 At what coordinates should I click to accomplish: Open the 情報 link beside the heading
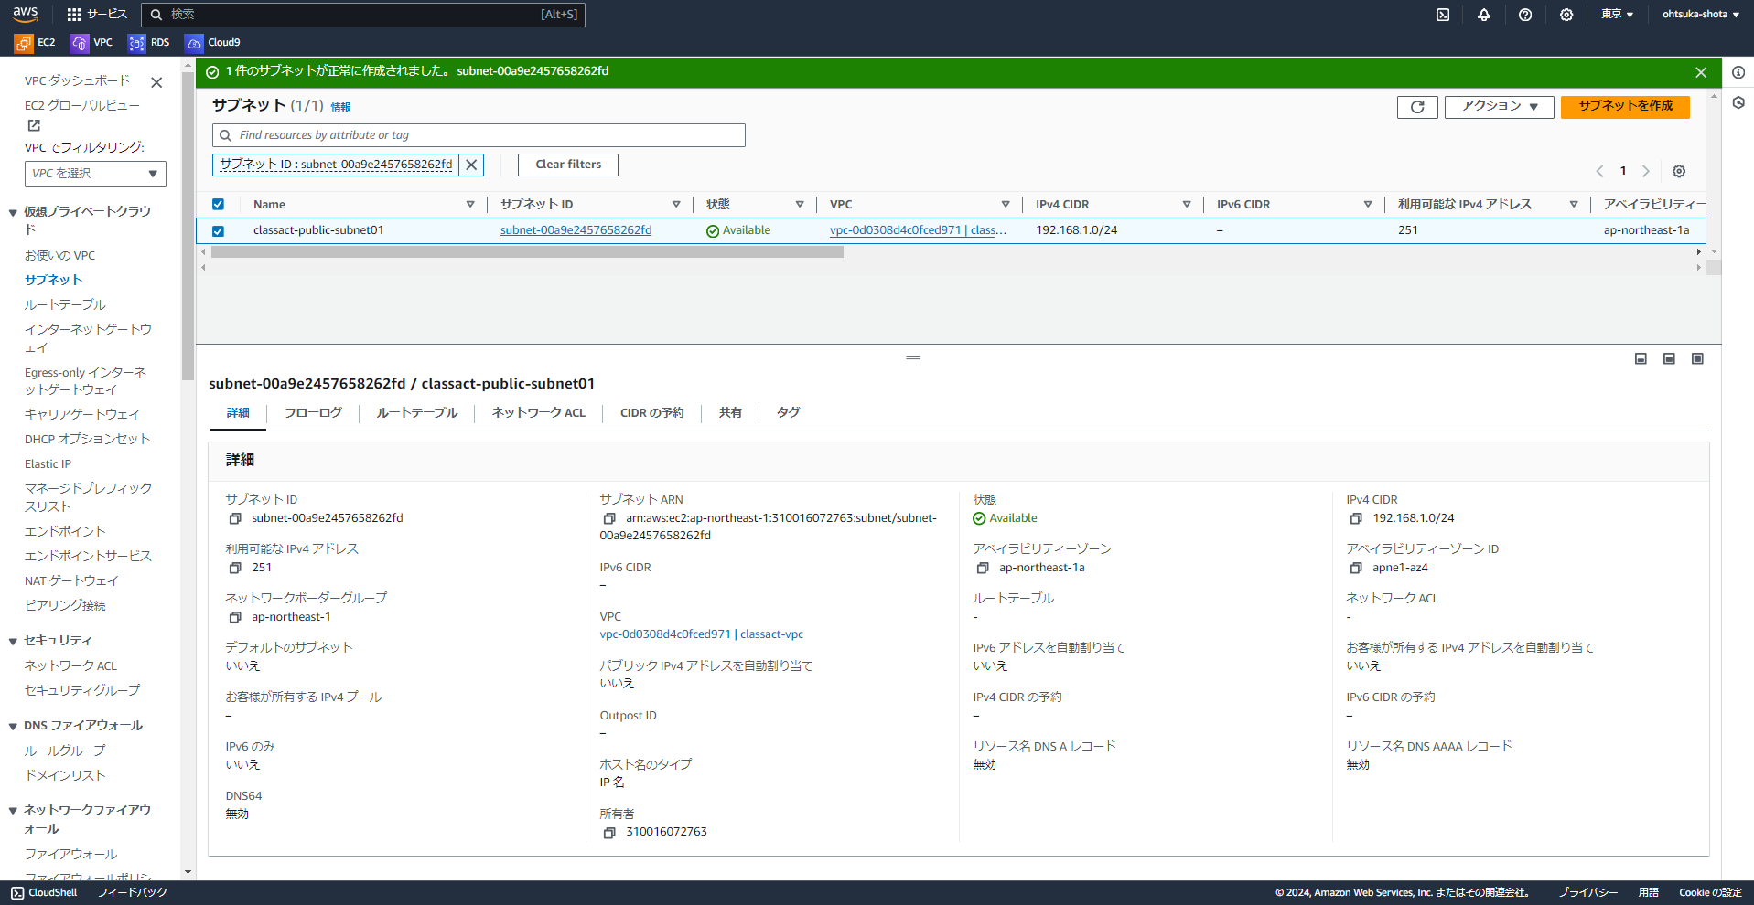tap(340, 107)
